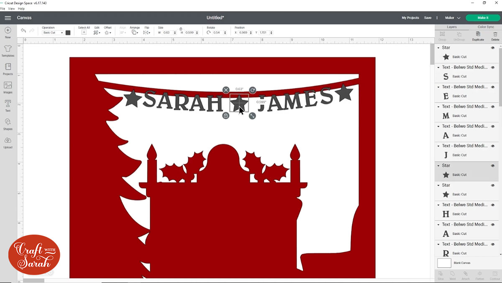This screenshot has height=283, width=502.
Task: Open the Operation Basic Cut dropdown
Action: (x=53, y=33)
